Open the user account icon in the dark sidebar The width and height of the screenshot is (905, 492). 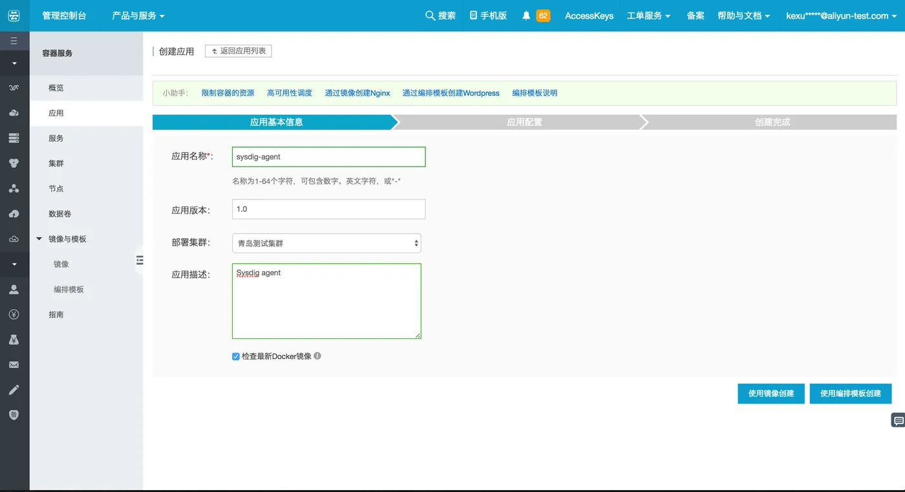14,289
